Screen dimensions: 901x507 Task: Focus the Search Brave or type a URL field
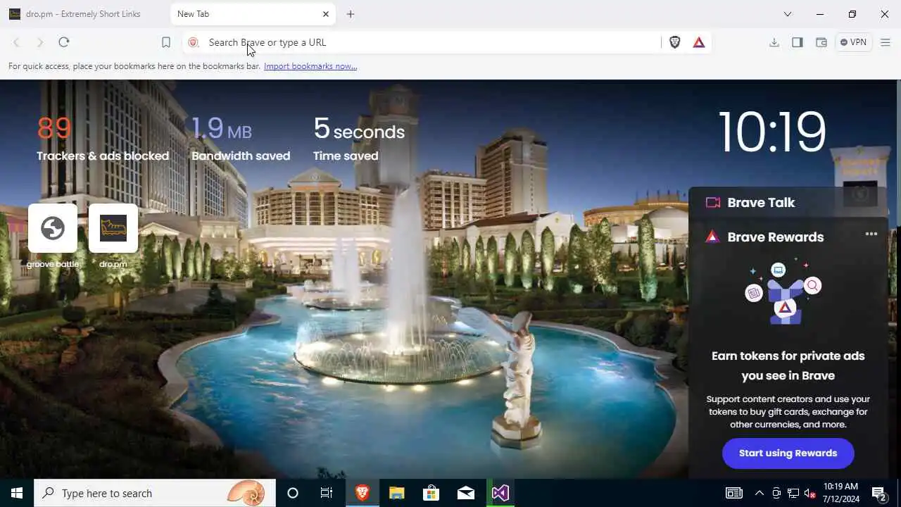[422, 42]
